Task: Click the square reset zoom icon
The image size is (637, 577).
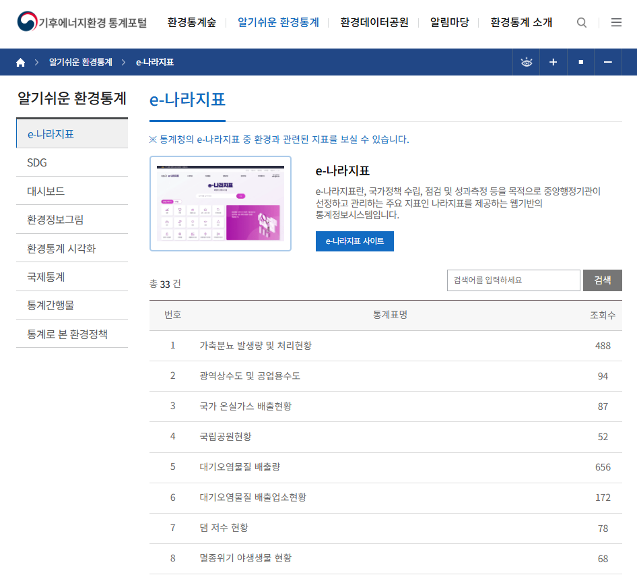Action: pos(580,62)
